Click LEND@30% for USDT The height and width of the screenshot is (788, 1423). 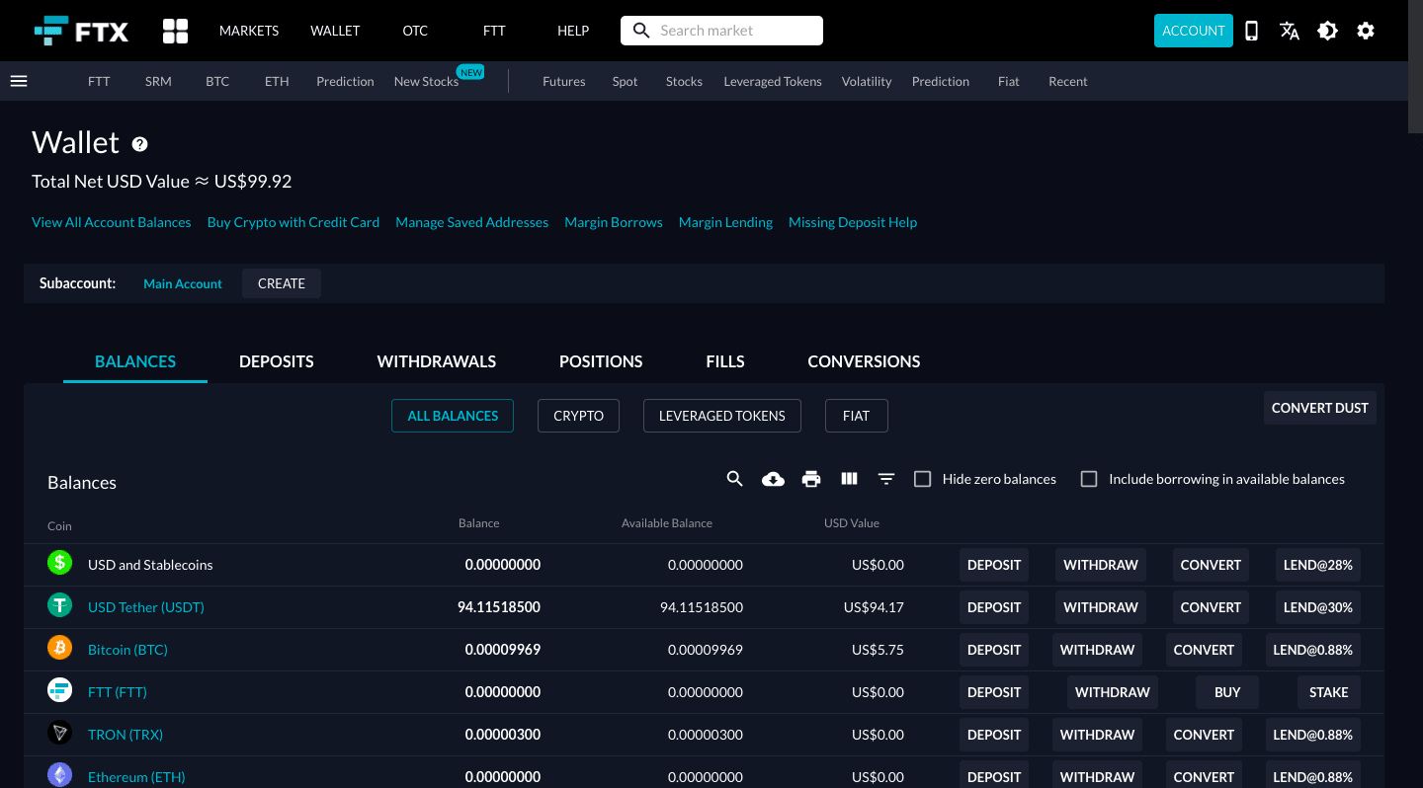(1318, 607)
